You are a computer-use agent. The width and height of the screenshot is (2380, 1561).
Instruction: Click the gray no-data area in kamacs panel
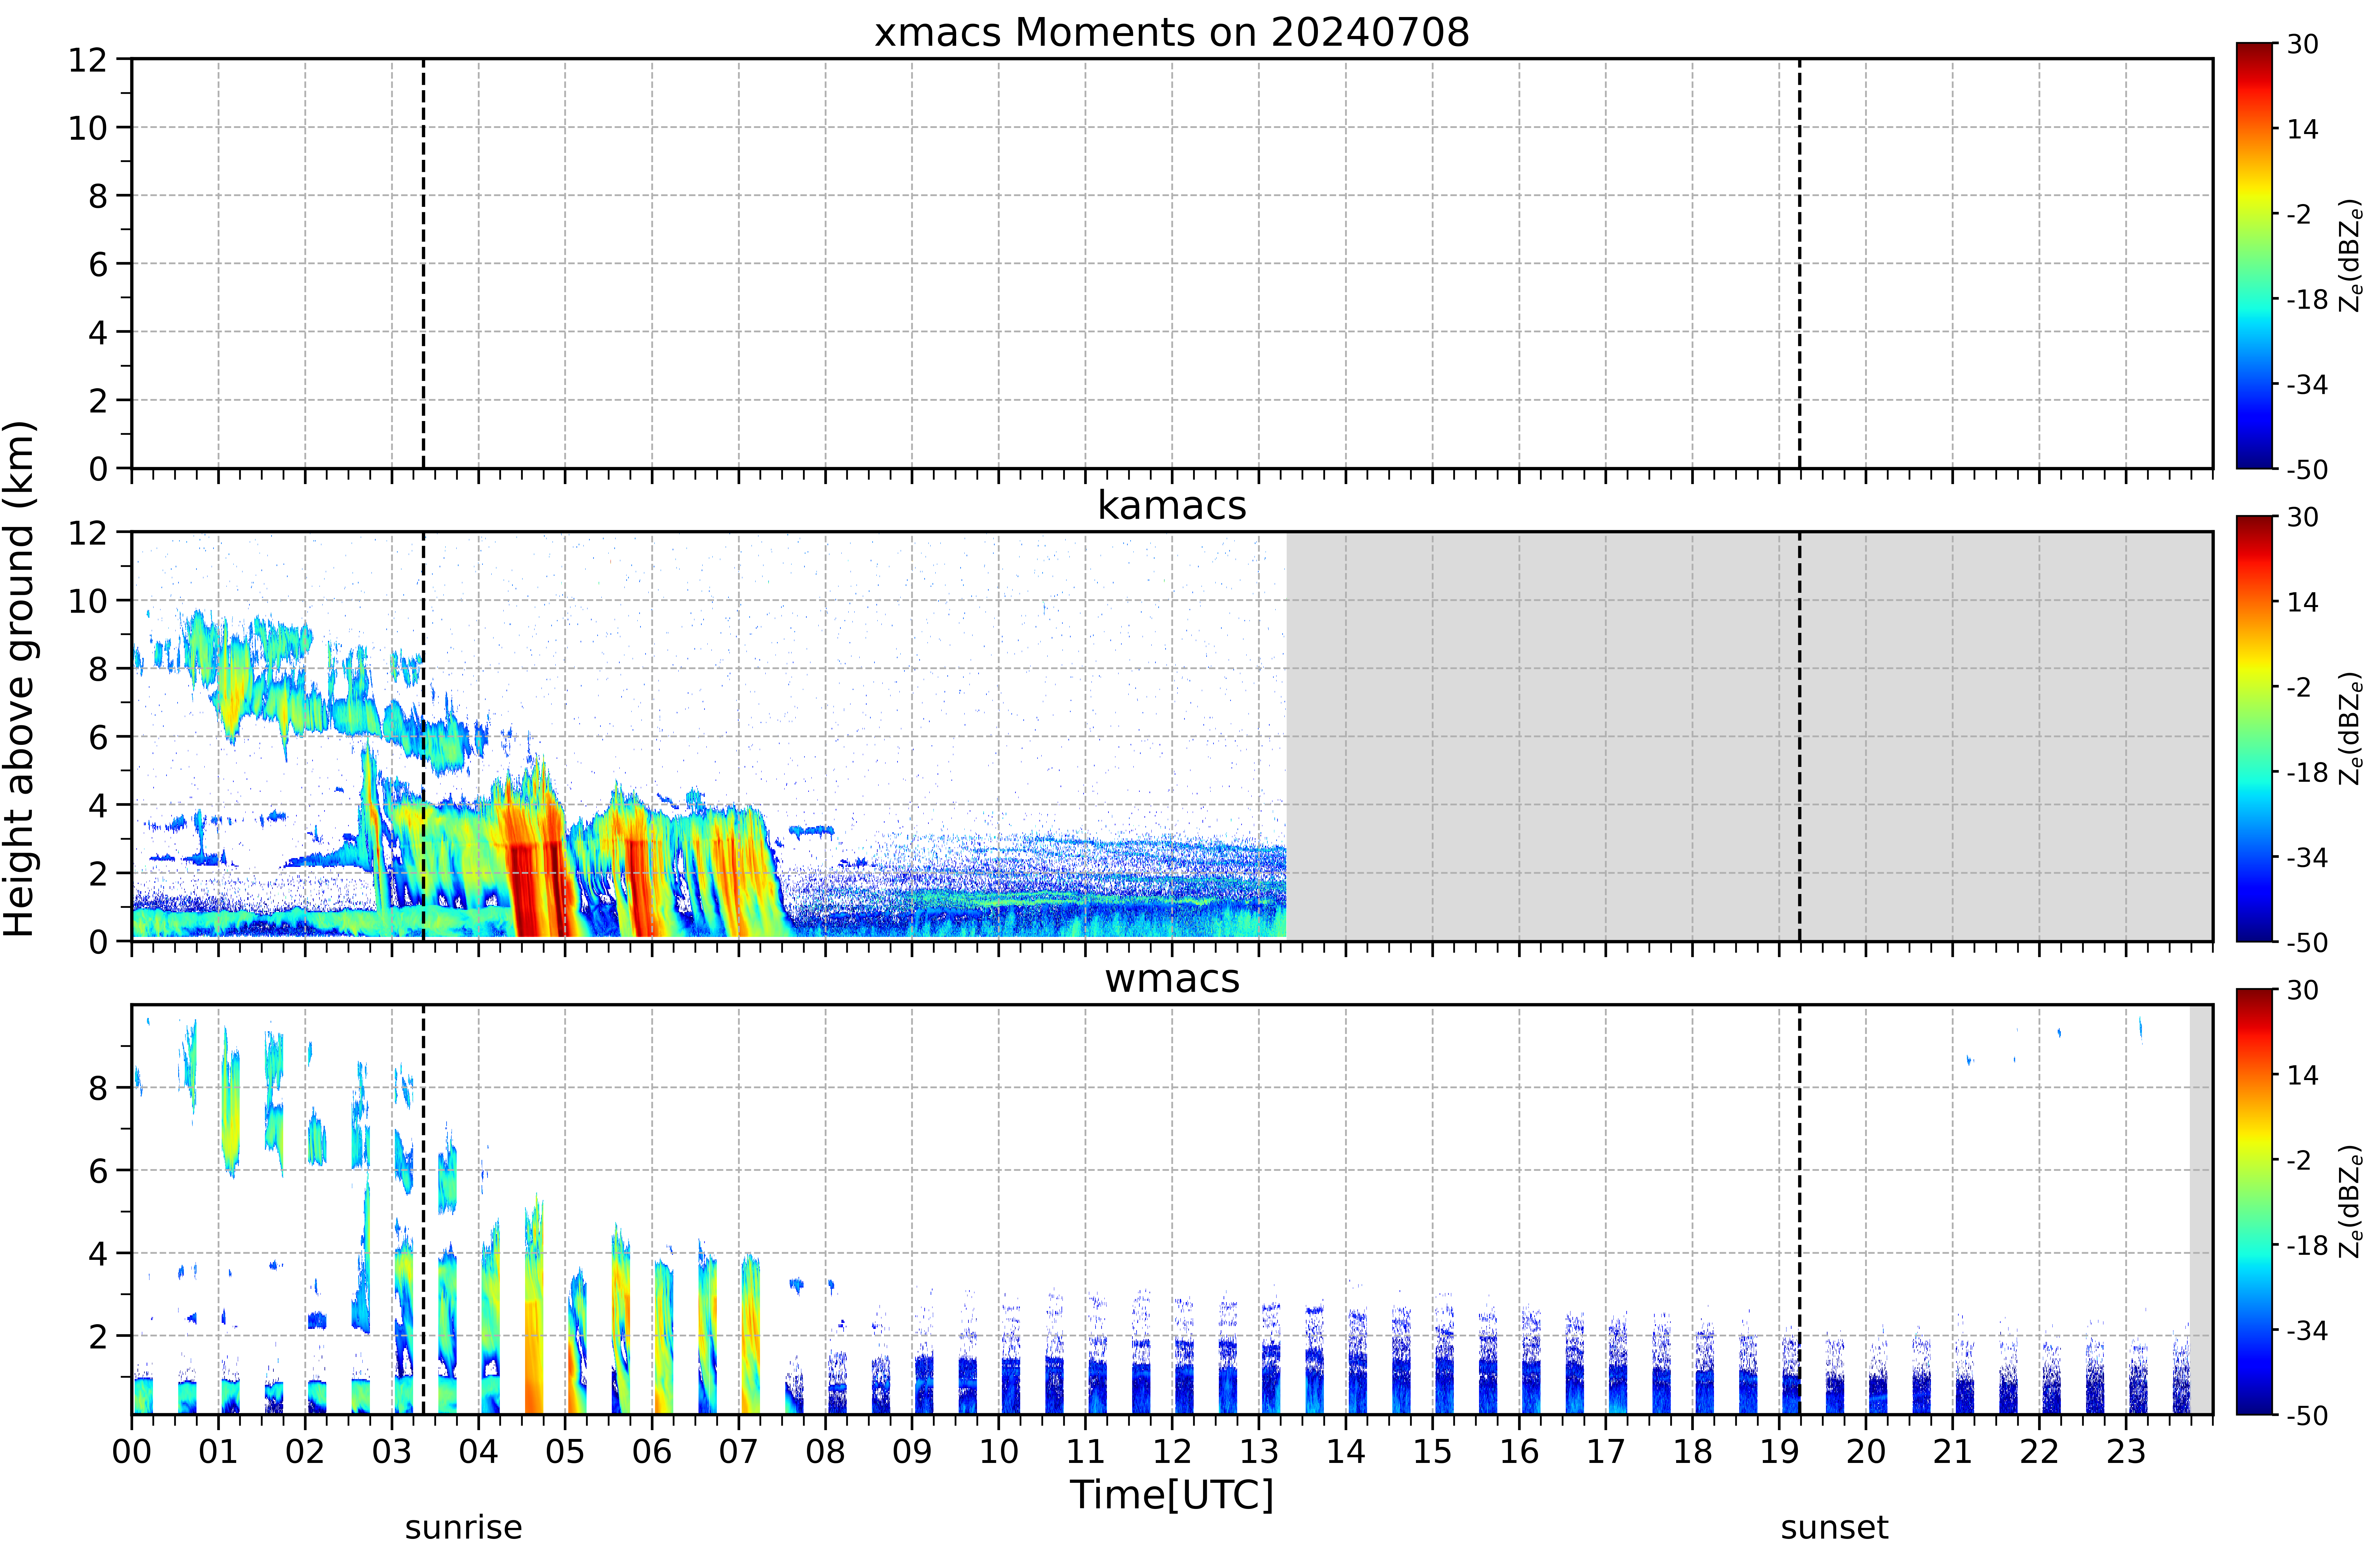(1749, 736)
